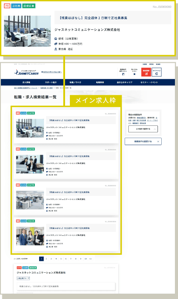Click 年収 400～600万円 in enlarged card
This screenshot has height=299, width=178.
click(70, 44)
